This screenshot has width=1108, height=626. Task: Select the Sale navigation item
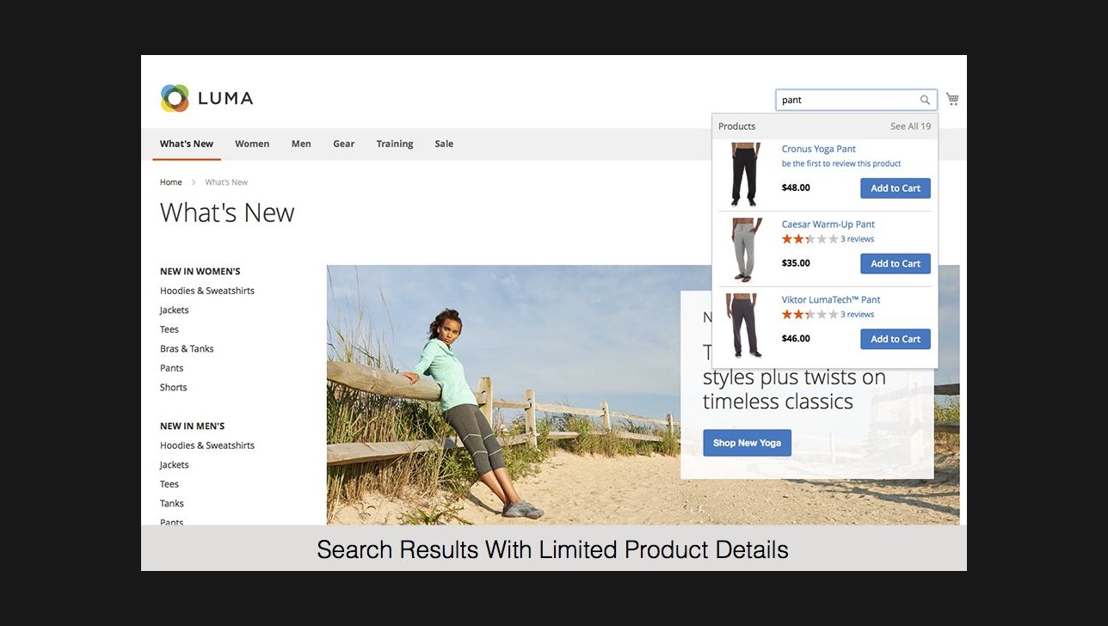click(444, 144)
